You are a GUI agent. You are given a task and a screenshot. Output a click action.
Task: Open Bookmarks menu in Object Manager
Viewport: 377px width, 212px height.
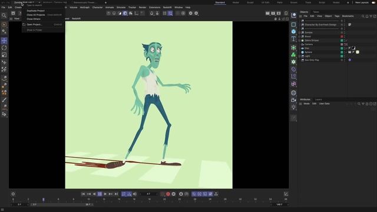[348, 16]
